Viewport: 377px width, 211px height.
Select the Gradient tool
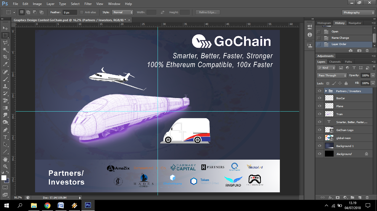point(5,108)
